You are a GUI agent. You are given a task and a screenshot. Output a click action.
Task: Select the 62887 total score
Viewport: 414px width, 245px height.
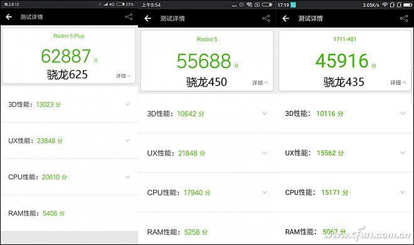coord(66,56)
